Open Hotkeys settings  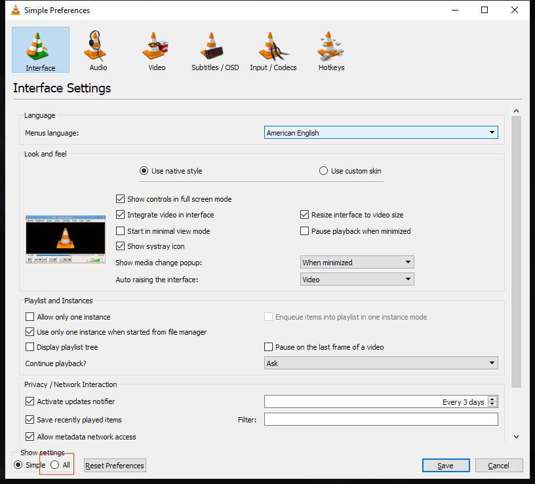pyautogui.click(x=330, y=50)
